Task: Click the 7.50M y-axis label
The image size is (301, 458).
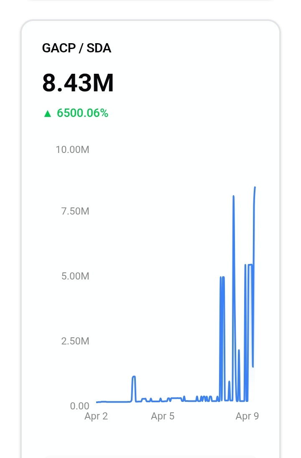Action: click(x=75, y=211)
